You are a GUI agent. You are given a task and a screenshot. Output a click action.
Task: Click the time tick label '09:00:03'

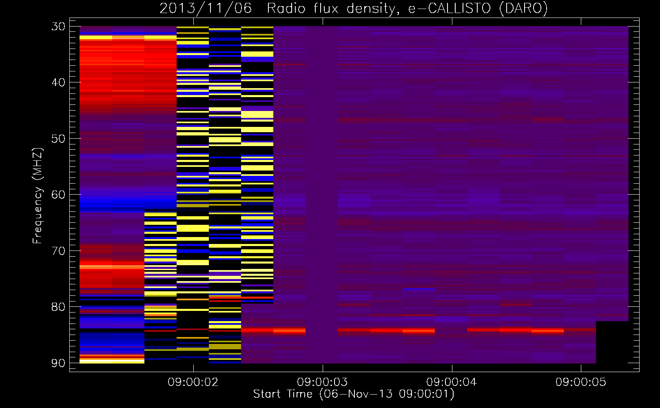pyautogui.click(x=322, y=382)
